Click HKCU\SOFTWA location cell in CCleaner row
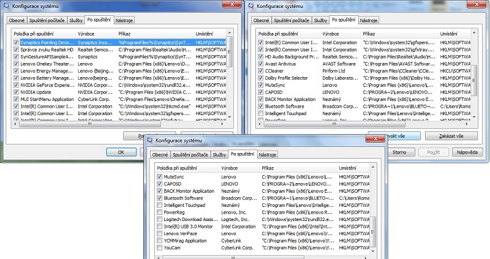Viewport: 490px width, 259px height. [x=455, y=71]
